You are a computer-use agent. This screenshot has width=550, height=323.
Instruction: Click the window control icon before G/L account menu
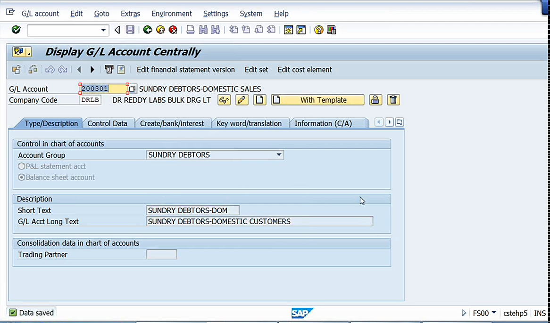pyautogui.click(x=10, y=13)
